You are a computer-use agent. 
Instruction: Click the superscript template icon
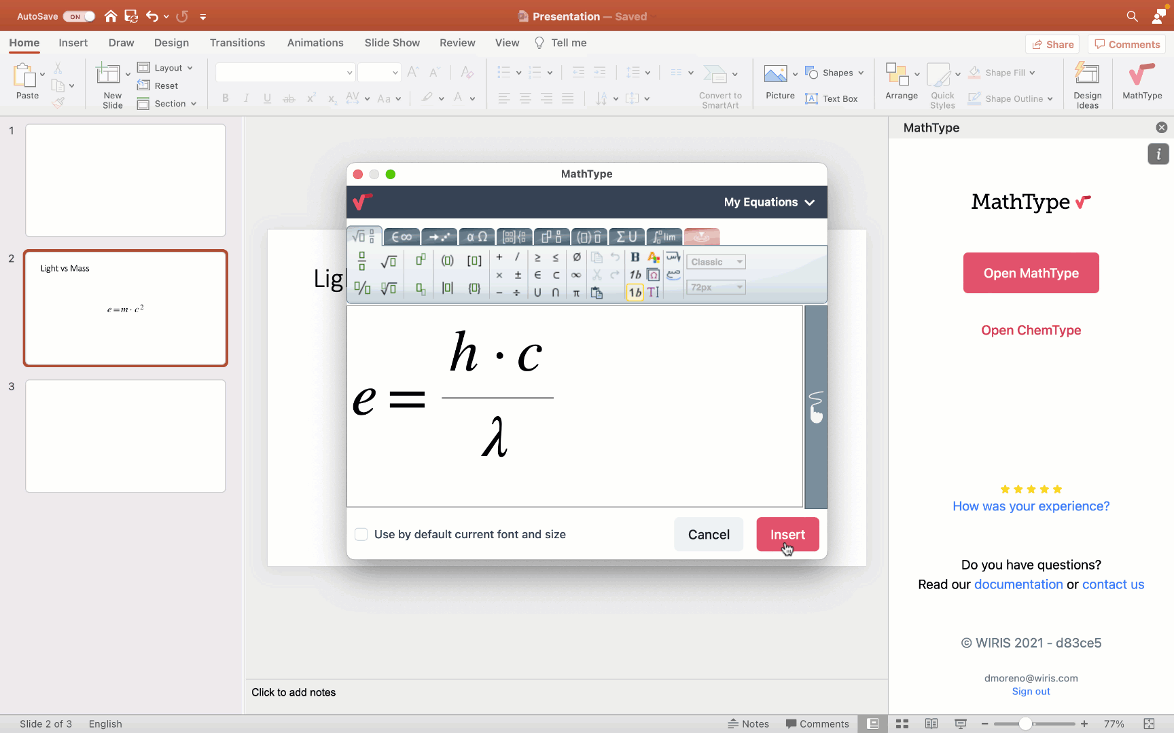coord(421,260)
